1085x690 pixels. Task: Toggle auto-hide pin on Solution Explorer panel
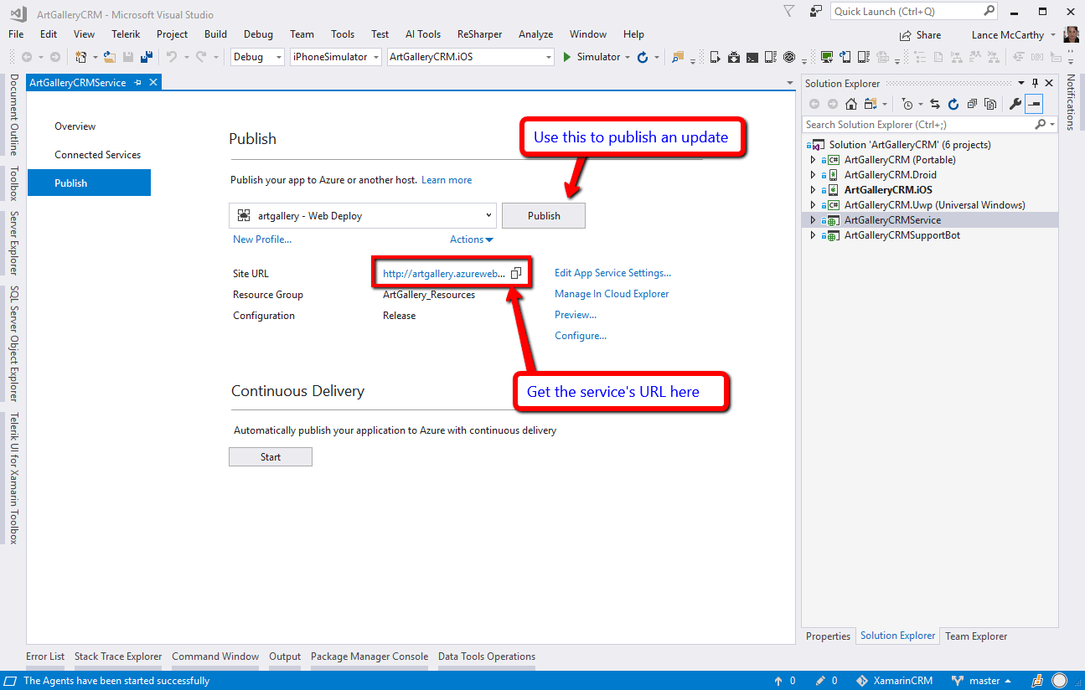coord(1036,83)
